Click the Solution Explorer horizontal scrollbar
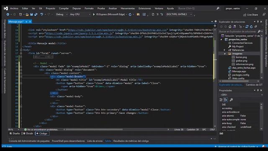The width and height of the screenshot is (268, 151). (x=235, y=81)
